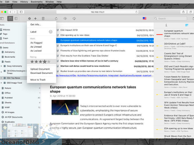The height and width of the screenshot is (145, 194).
Task: Click the cloud upload toolbar icon
Action: coord(65,18)
